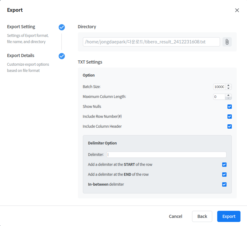The image size is (247, 226).
Task: Disable Include Column Header option
Action: (x=230, y=126)
